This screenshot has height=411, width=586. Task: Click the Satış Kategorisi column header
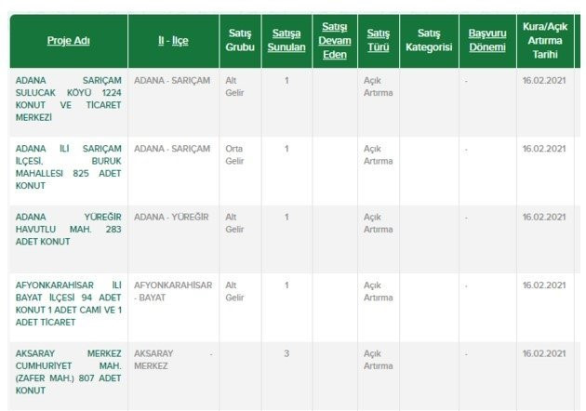click(429, 40)
